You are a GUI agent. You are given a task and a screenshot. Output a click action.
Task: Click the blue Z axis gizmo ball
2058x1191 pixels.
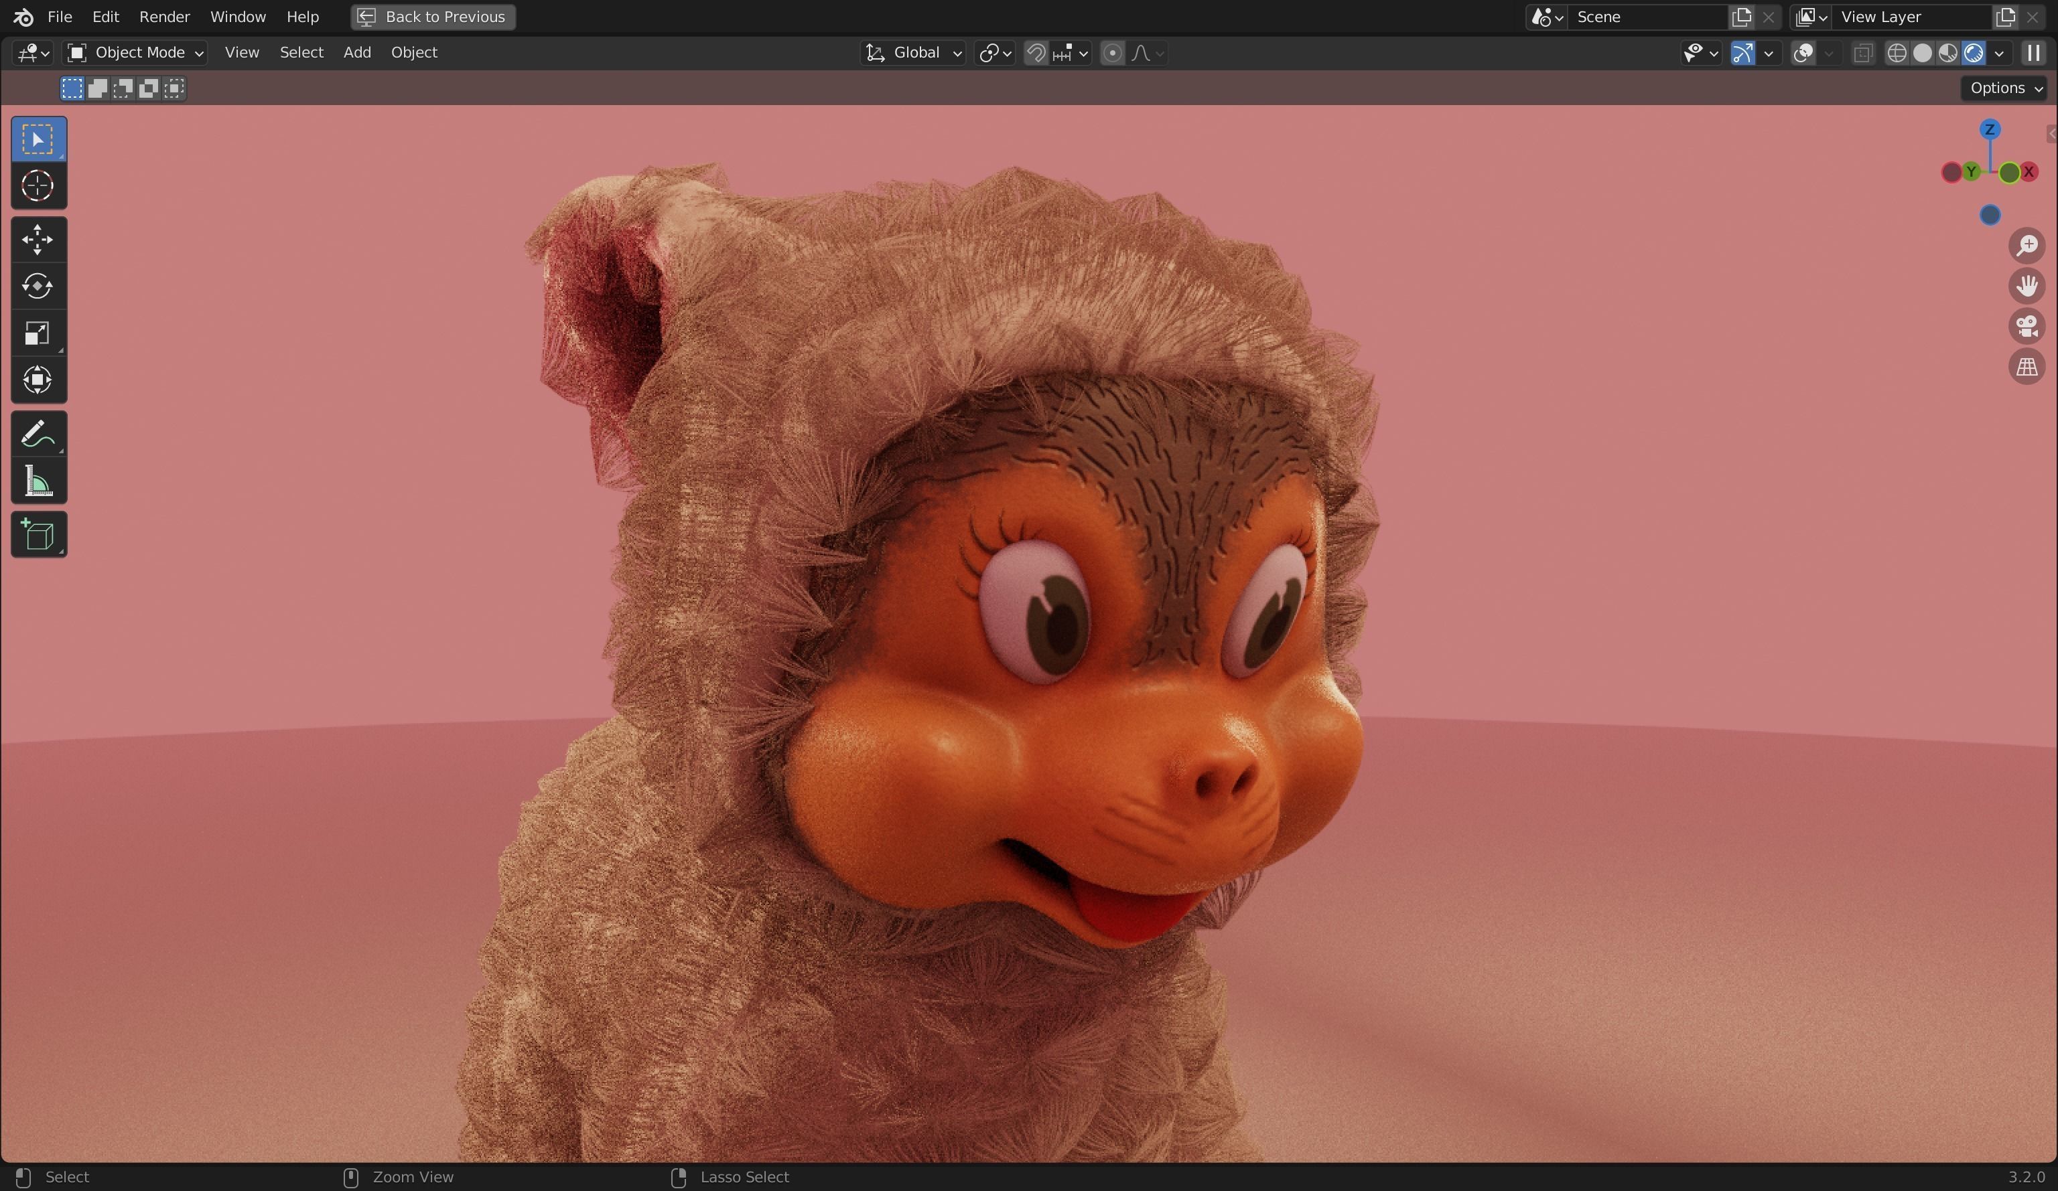point(1990,130)
